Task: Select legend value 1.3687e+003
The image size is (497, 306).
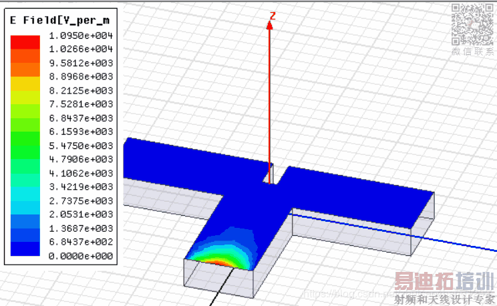Action: tap(81, 228)
